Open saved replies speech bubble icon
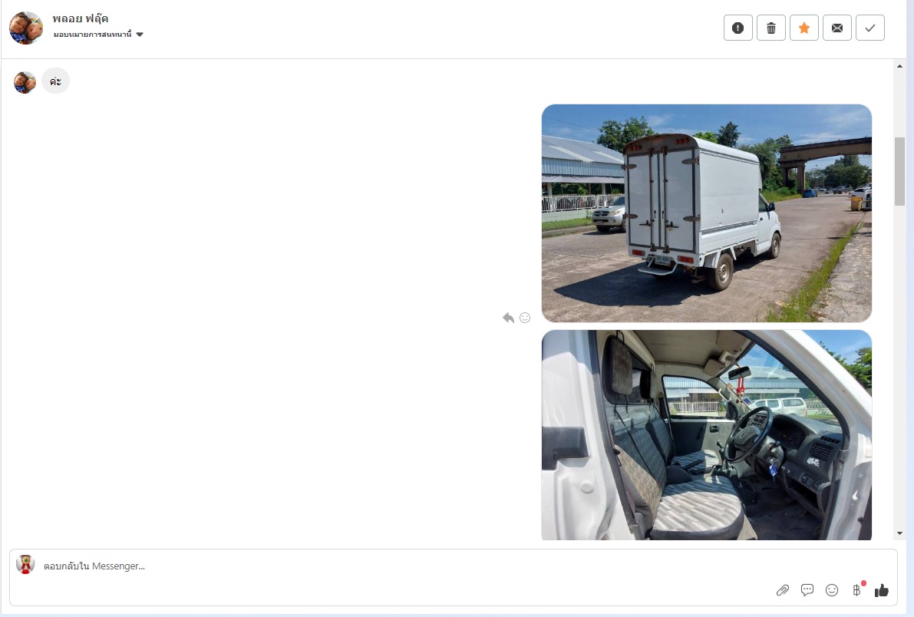 click(807, 590)
